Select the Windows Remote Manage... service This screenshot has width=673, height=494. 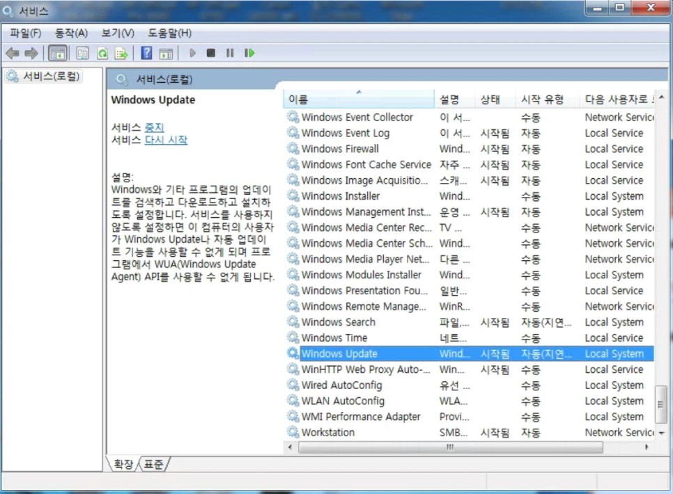pyautogui.click(x=364, y=306)
